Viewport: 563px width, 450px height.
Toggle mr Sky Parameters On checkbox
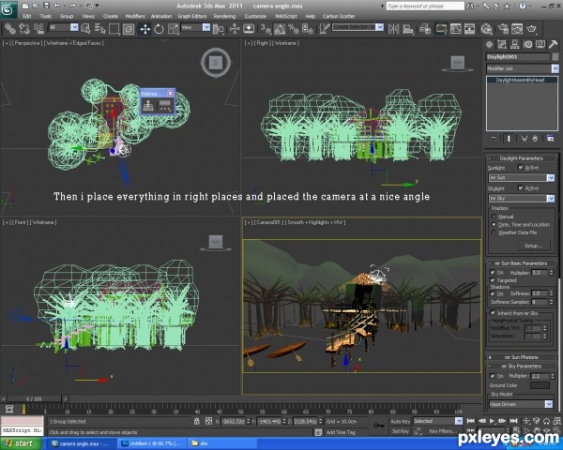click(493, 376)
